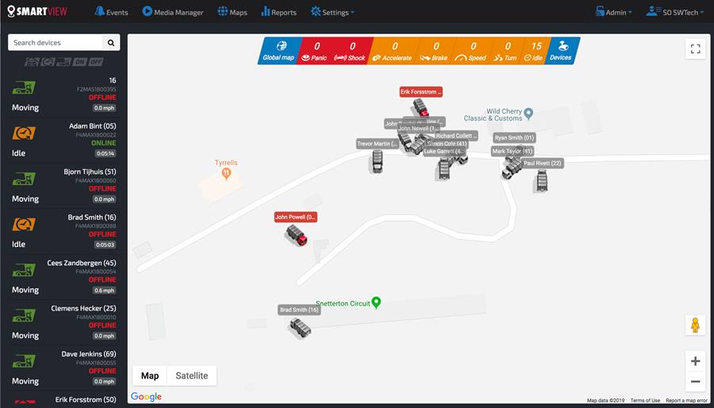Zoom in the map with plus
Viewport: 714px width, 408px height.
695,361
